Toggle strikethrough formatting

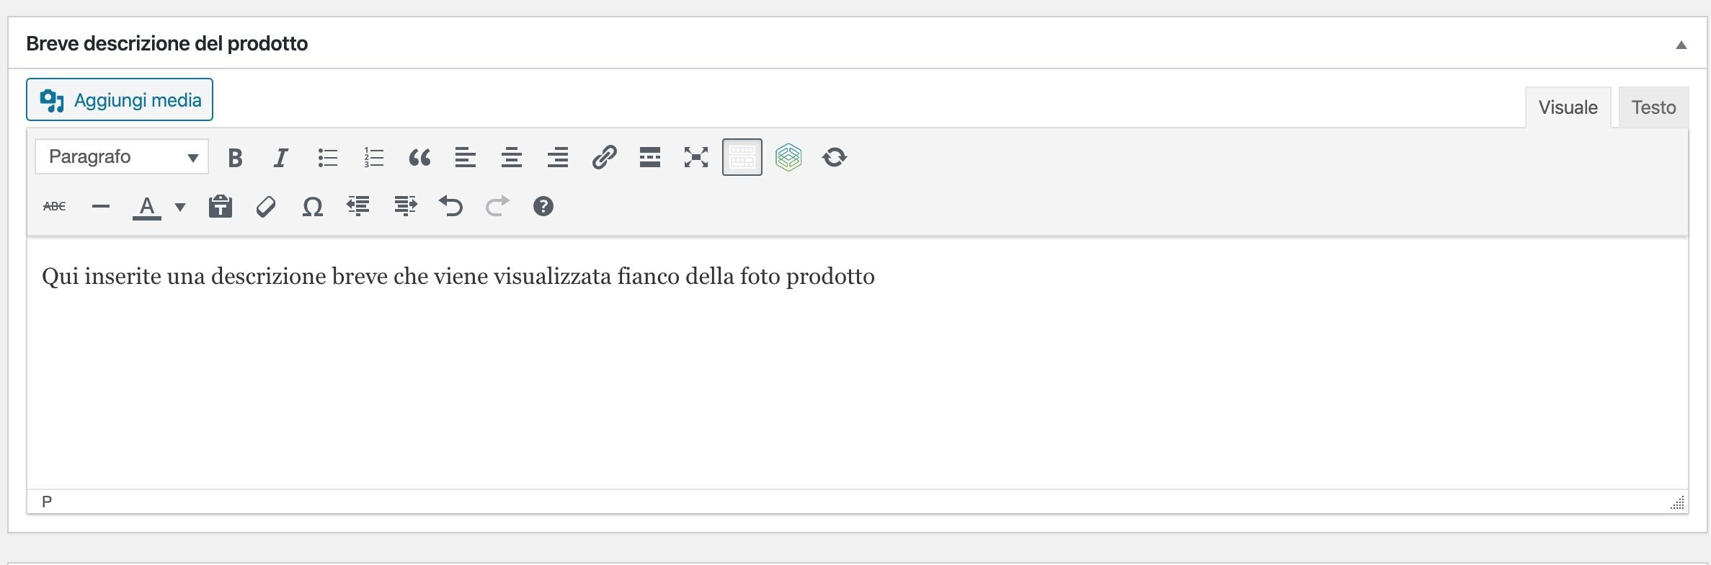(x=55, y=207)
